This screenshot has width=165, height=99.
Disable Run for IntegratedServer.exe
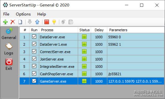click(x=34, y=66)
